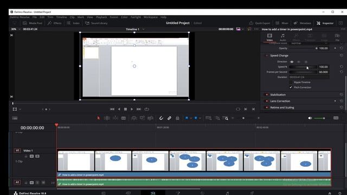Viewport: 347px width, 195px height.
Task: Mute the timeline audio speaker icon
Action: pos(310,118)
